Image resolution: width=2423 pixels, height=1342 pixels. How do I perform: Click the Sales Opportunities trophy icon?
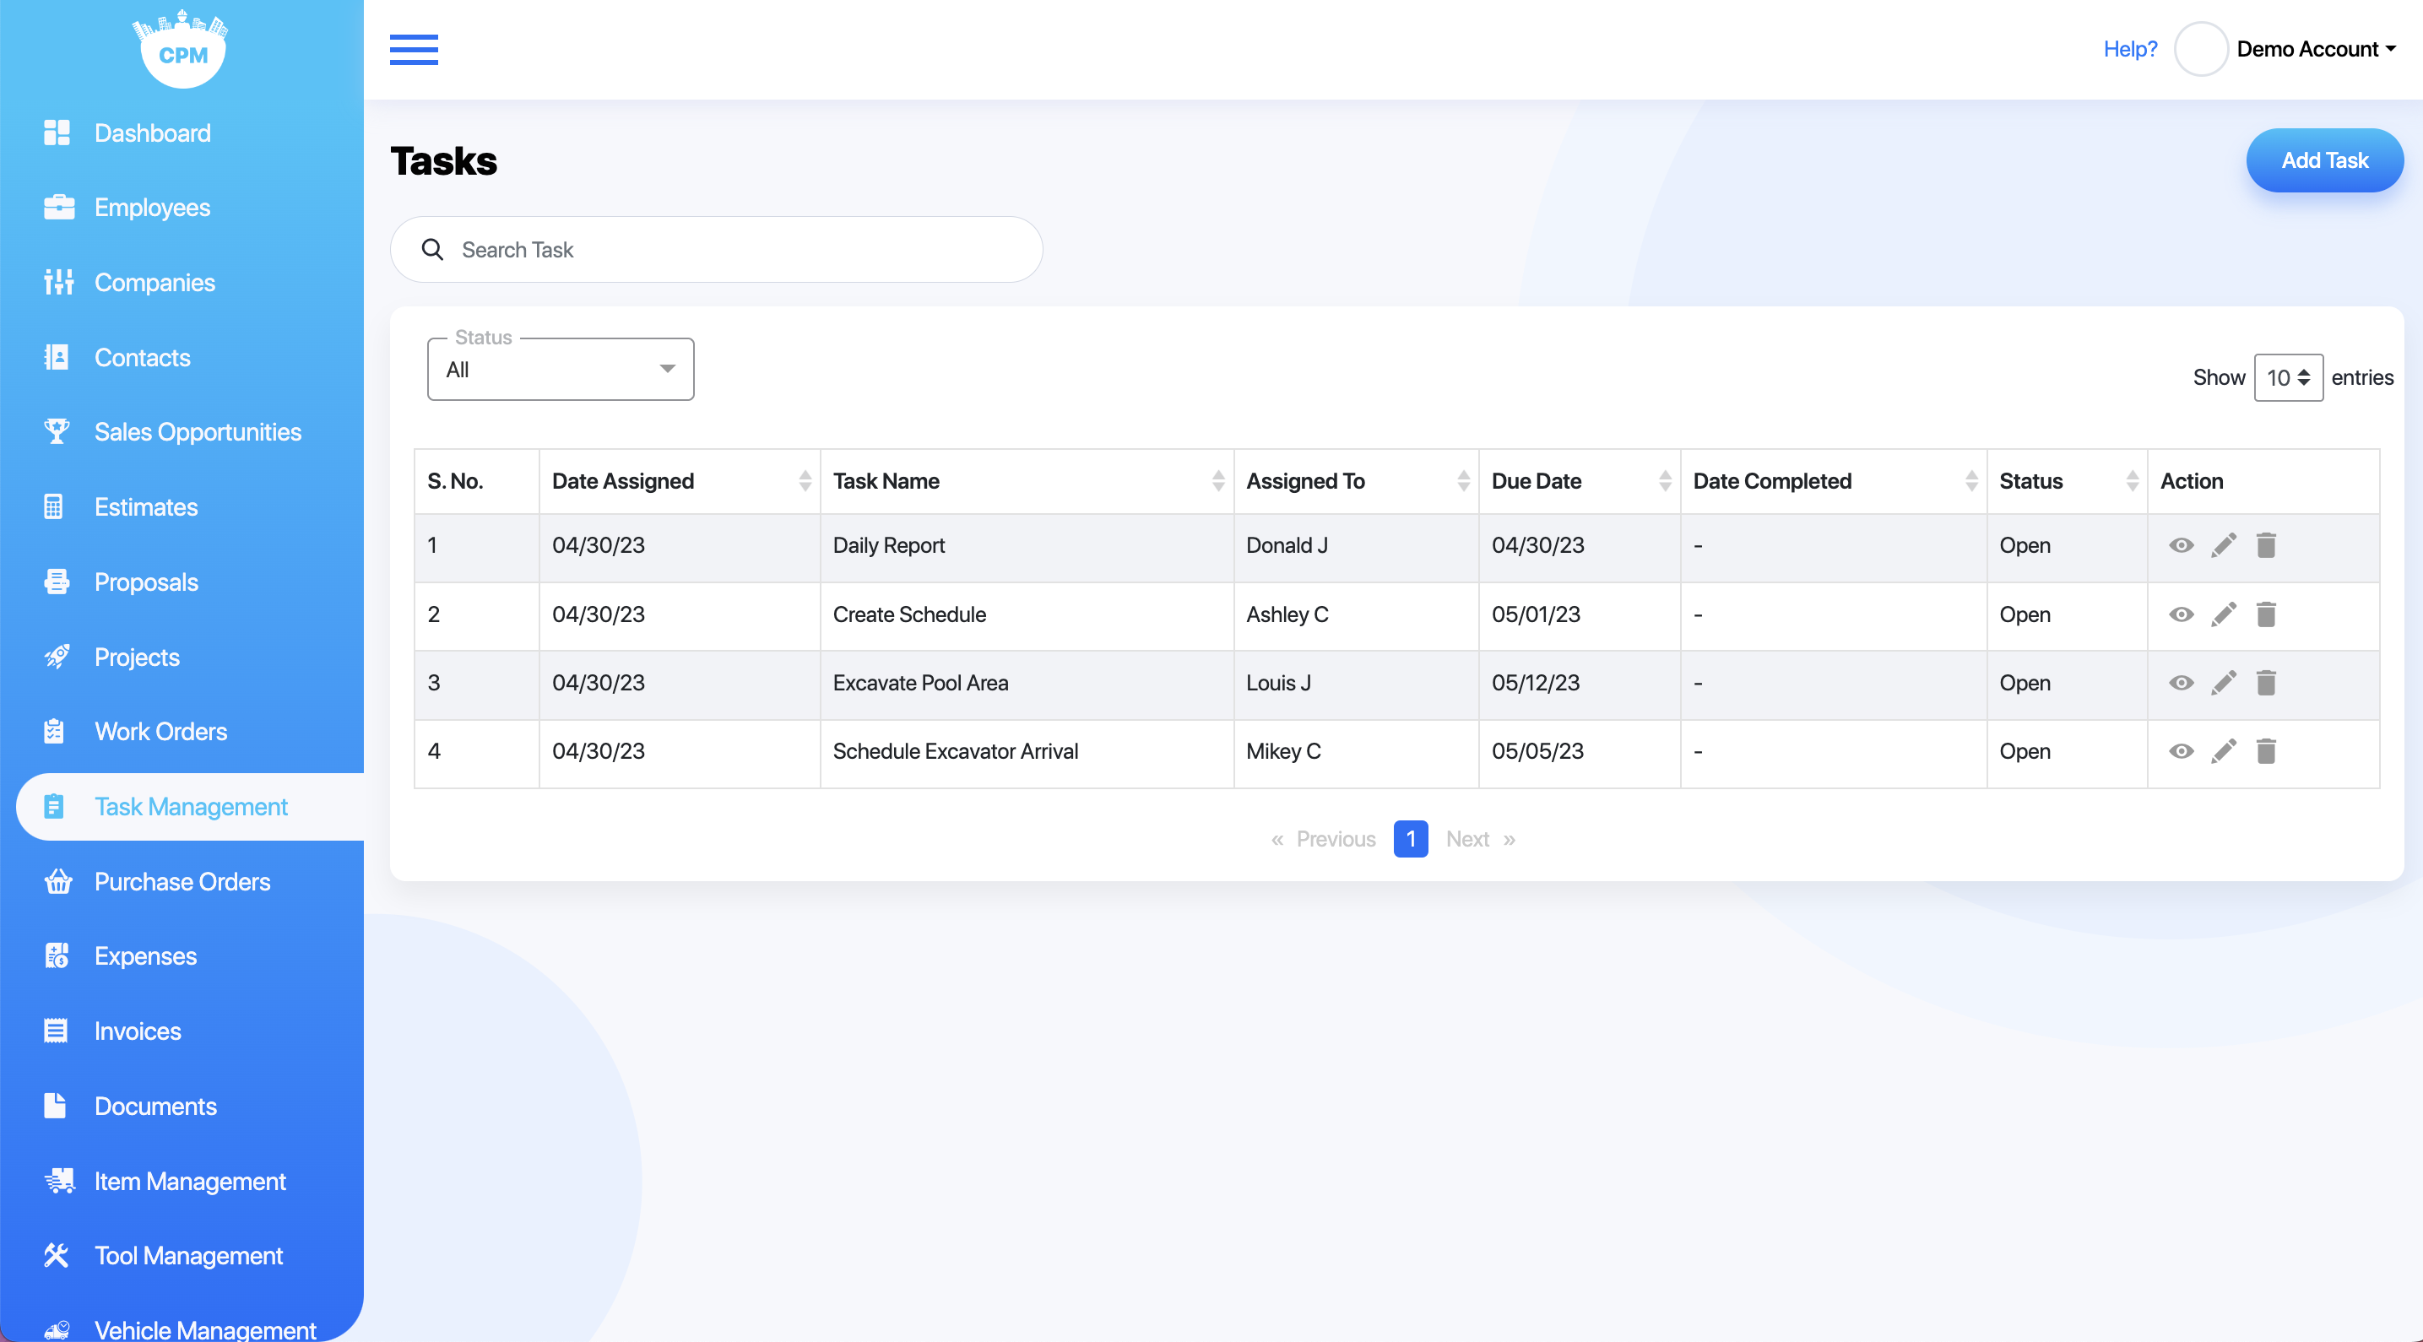(x=57, y=431)
